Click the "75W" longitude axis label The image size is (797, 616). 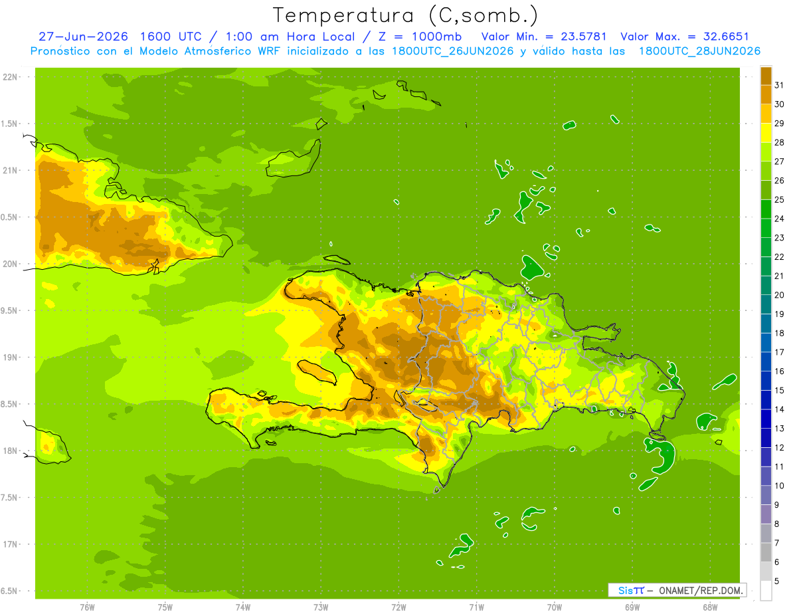165,607
